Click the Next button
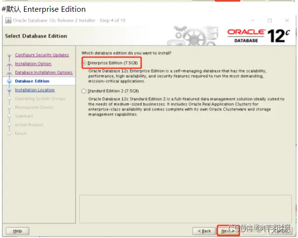This screenshot has height=238, width=298. [x=228, y=231]
